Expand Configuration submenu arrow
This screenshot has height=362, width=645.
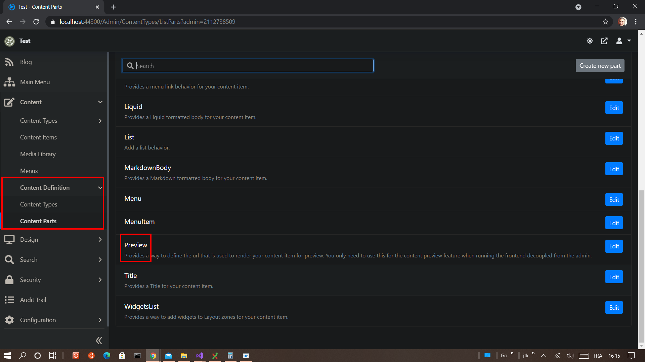pyautogui.click(x=100, y=320)
